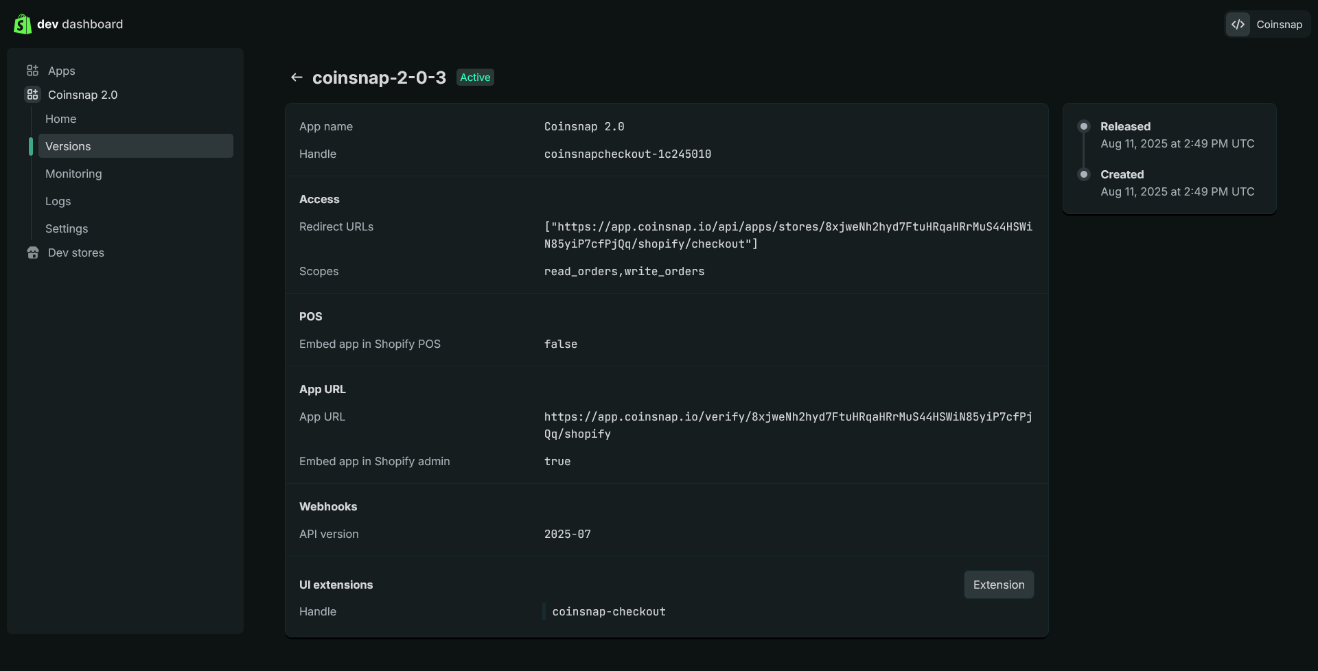Click the code brackets icon near Coinsnap
Screen dimensions: 1318x671
pos(1238,24)
